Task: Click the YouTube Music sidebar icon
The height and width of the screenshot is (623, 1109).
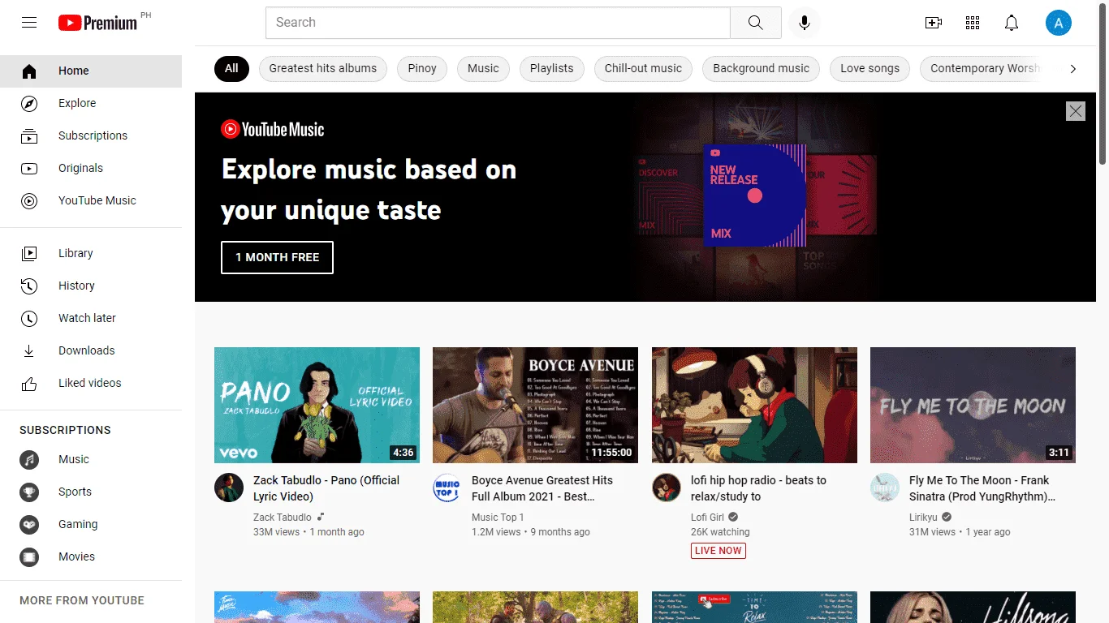Action: [x=29, y=200]
